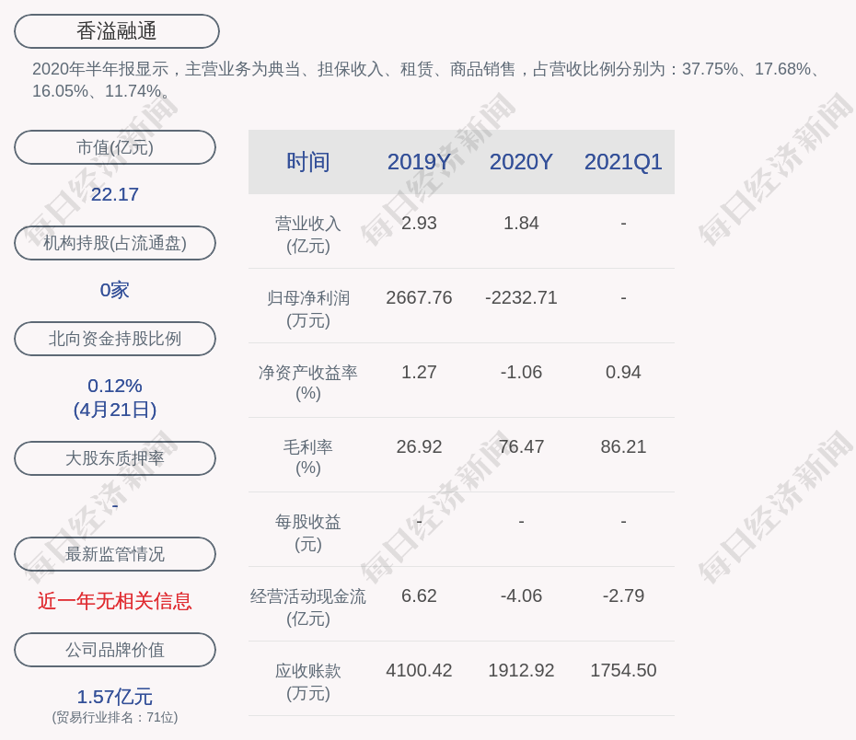
Task: Select the 1912.92 receivables cell
Action: (521, 670)
